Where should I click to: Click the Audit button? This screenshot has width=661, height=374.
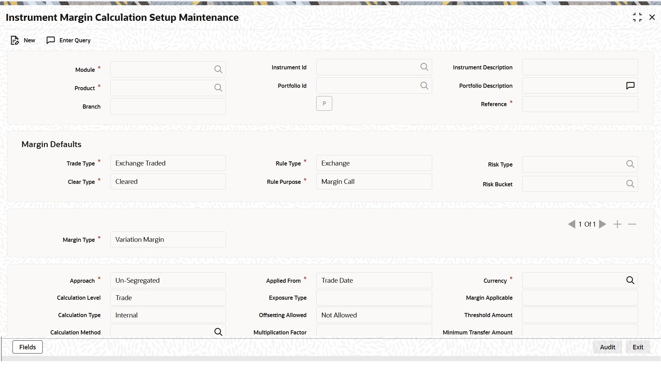(608, 347)
